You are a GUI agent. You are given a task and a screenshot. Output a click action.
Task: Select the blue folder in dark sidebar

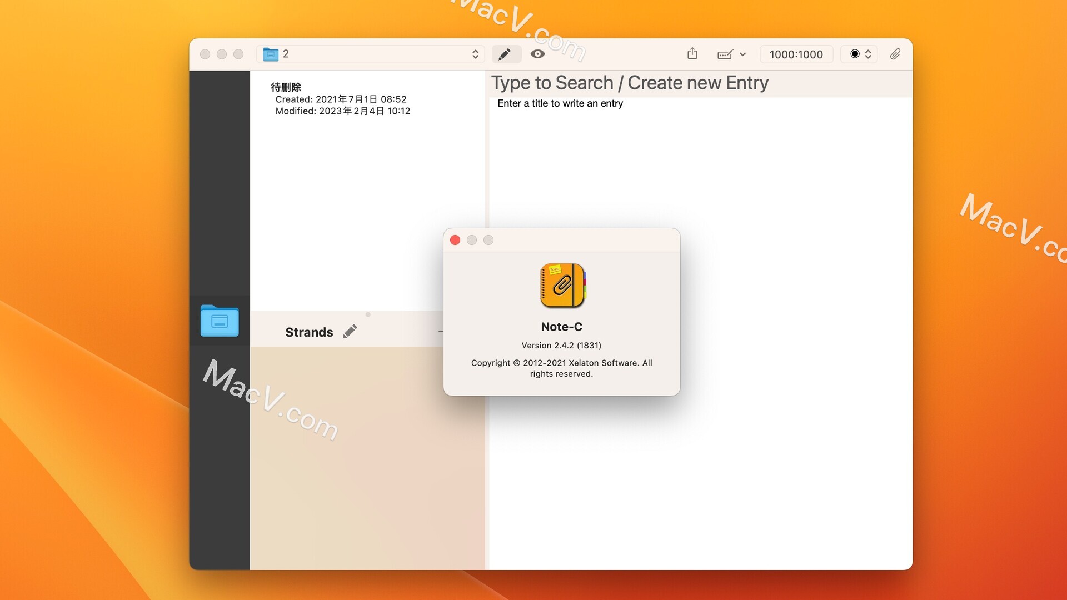click(x=220, y=321)
